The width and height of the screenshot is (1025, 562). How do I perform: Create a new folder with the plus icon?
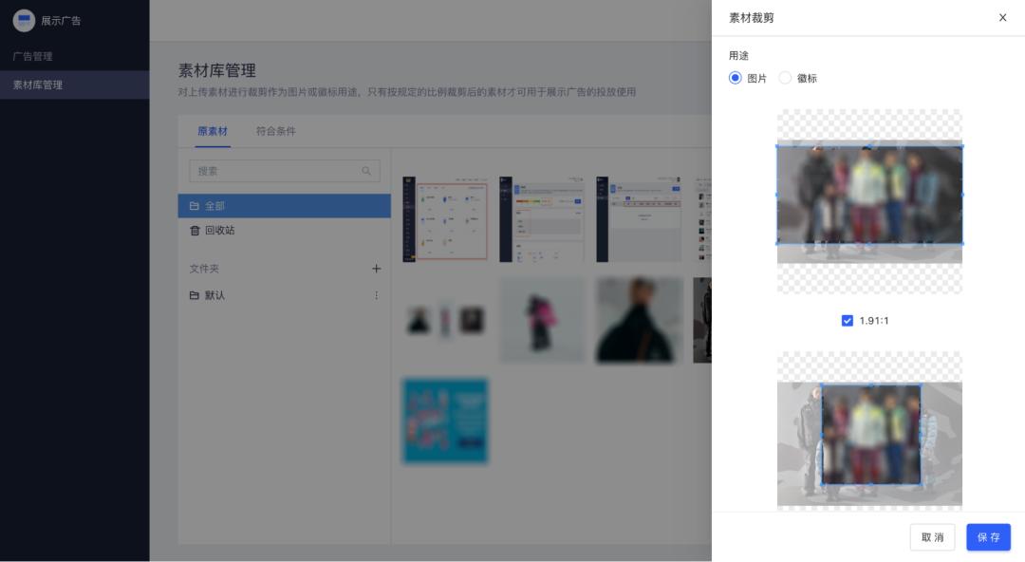click(376, 269)
